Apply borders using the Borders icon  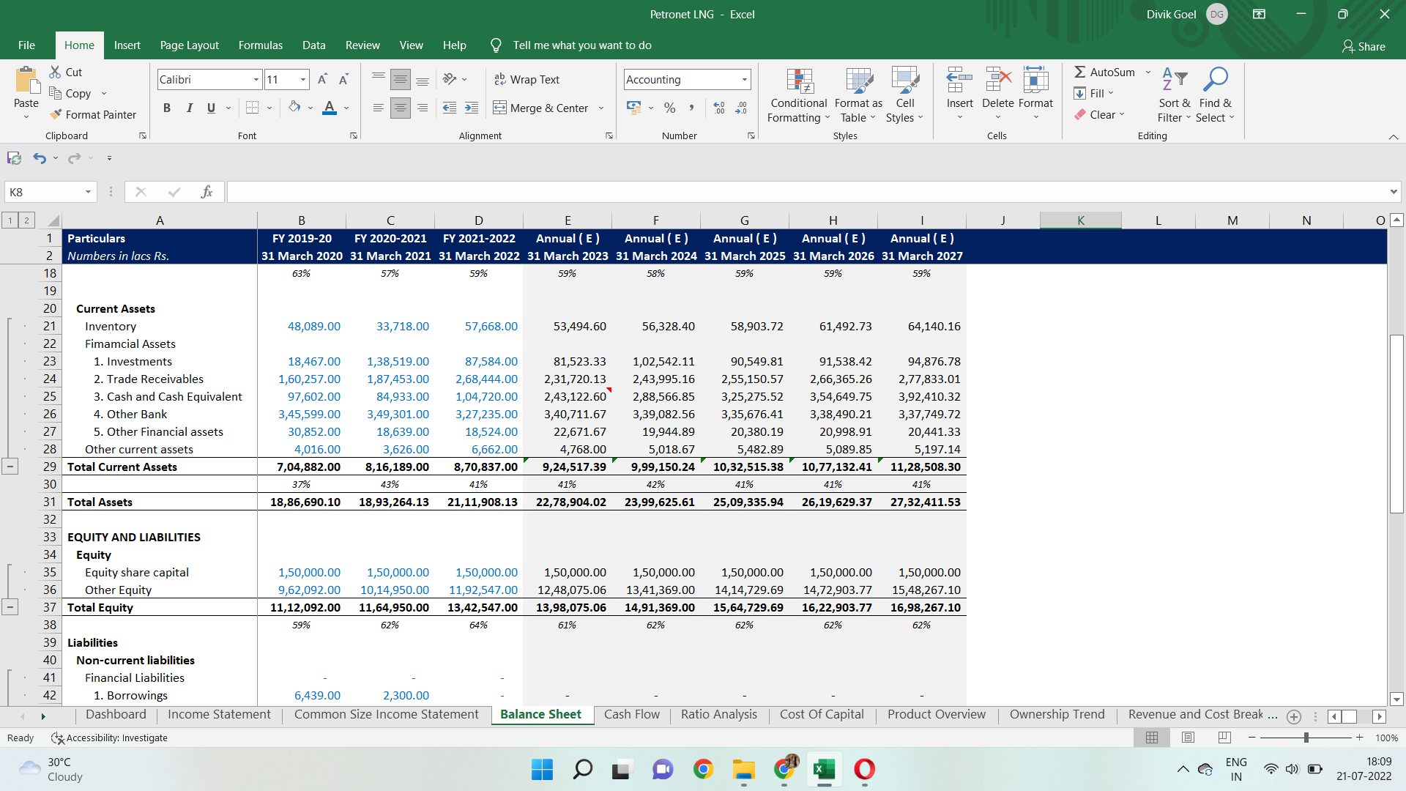click(252, 108)
